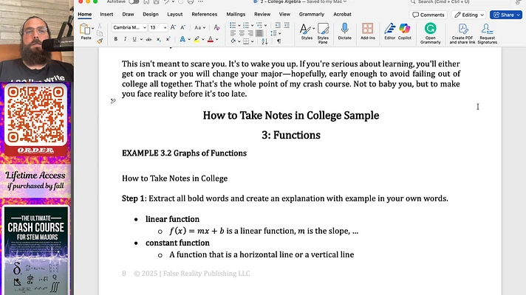
Task: Open the Copilot assistant
Action: point(405,28)
